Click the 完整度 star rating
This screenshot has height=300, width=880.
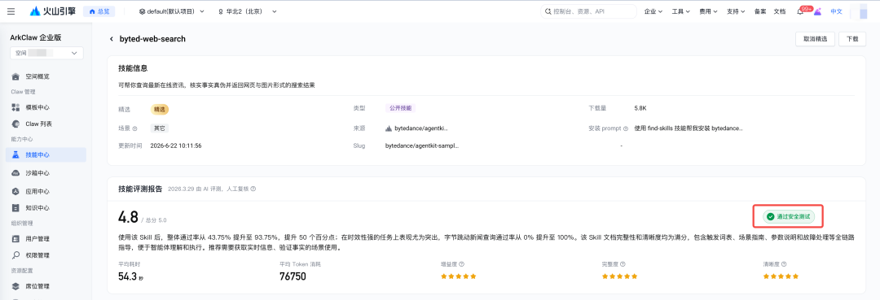point(619,276)
